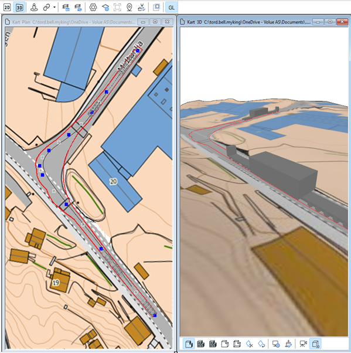Image resolution: width=351 pixels, height=353 pixels.
Task: Open the monitor display settings icon
Action: (276, 344)
